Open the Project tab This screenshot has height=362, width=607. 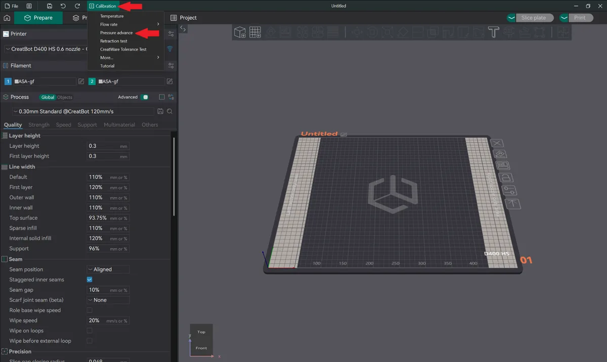184,18
